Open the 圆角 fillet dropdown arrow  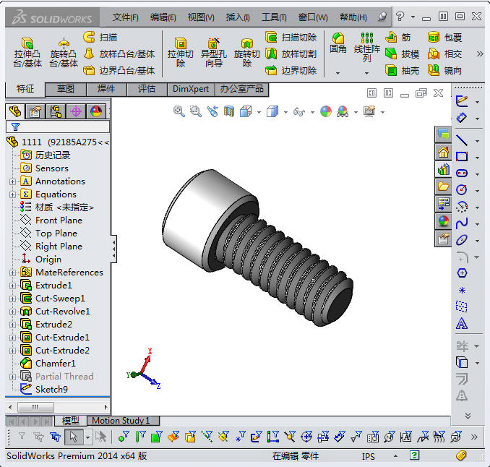(338, 72)
